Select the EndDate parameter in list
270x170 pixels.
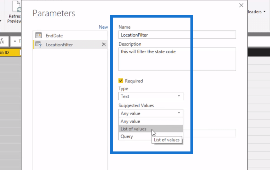[x=70, y=35]
